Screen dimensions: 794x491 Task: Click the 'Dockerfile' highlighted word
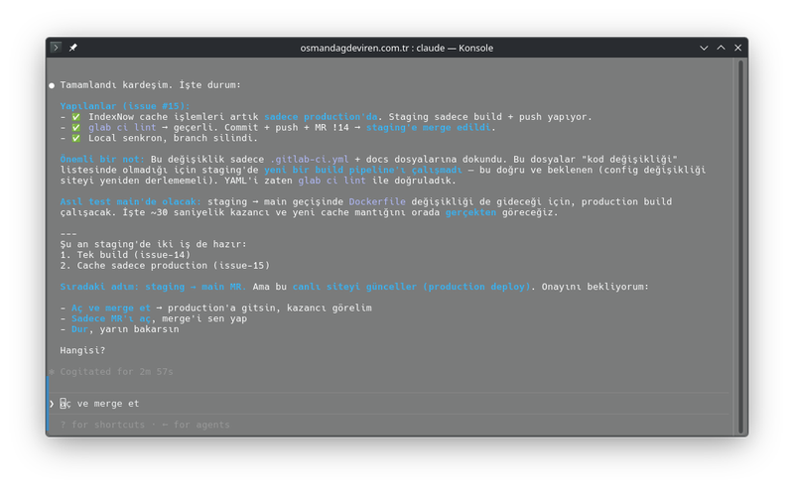[x=377, y=201]
